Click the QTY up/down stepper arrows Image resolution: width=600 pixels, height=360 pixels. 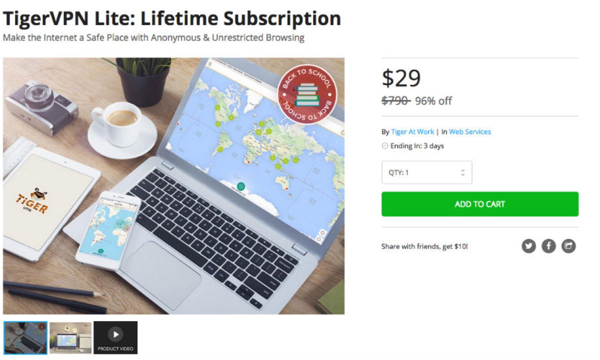(463, 172)
